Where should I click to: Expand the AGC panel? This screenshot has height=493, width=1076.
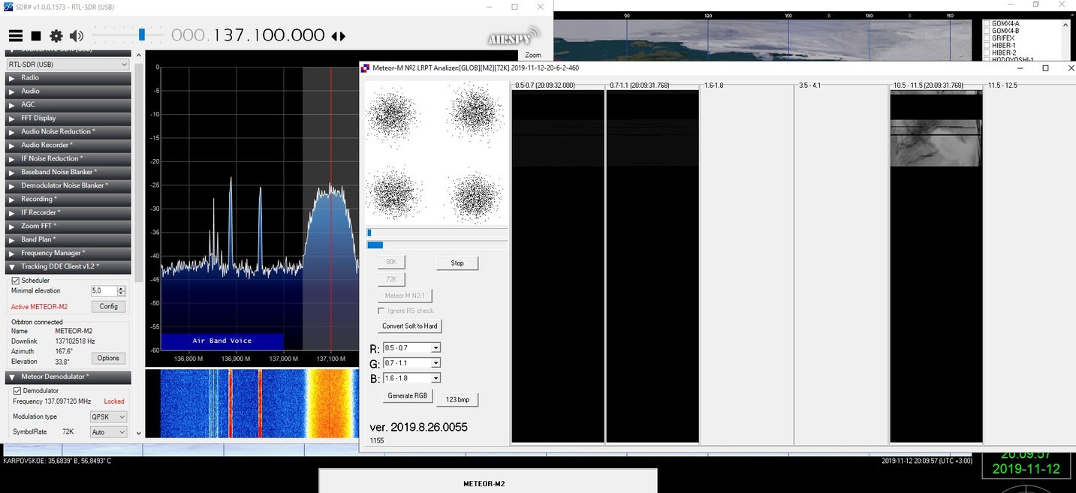click(68, 105)
